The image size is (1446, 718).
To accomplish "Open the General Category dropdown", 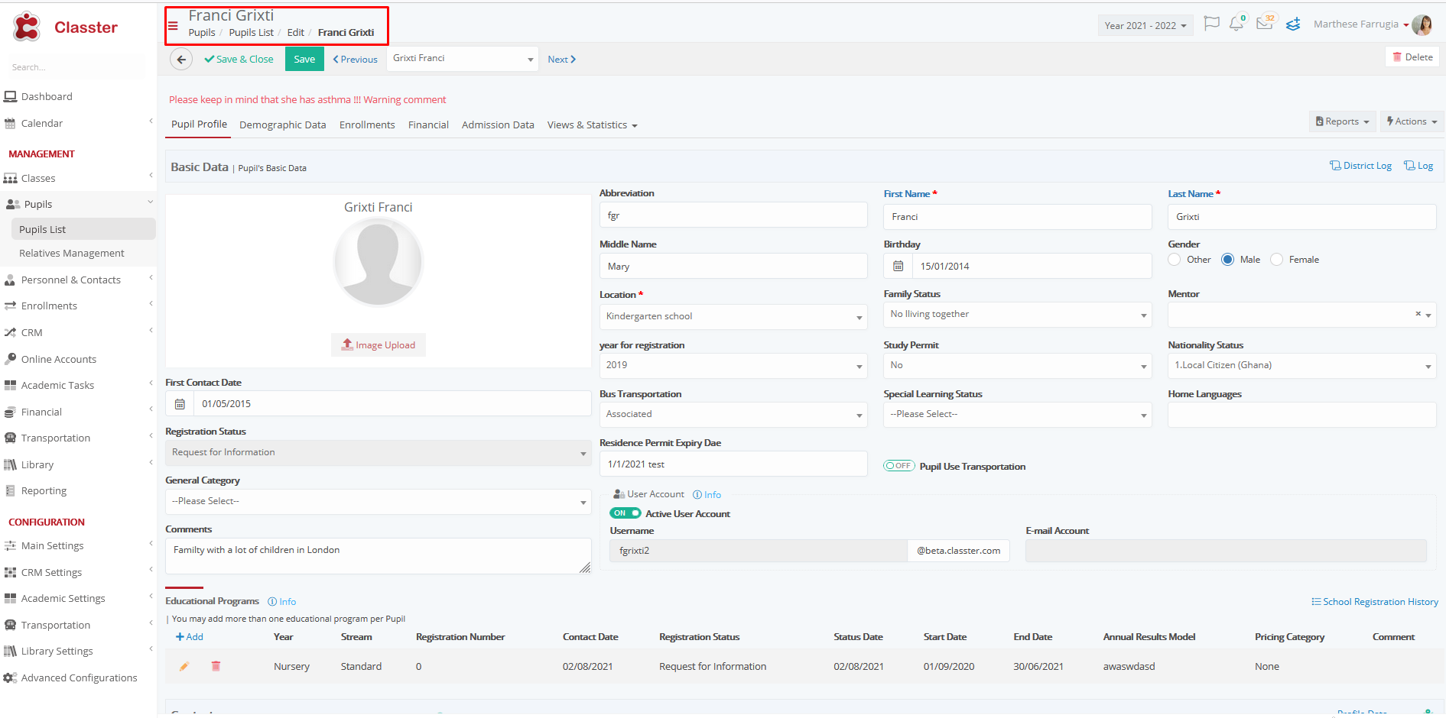I will (379, 501).
